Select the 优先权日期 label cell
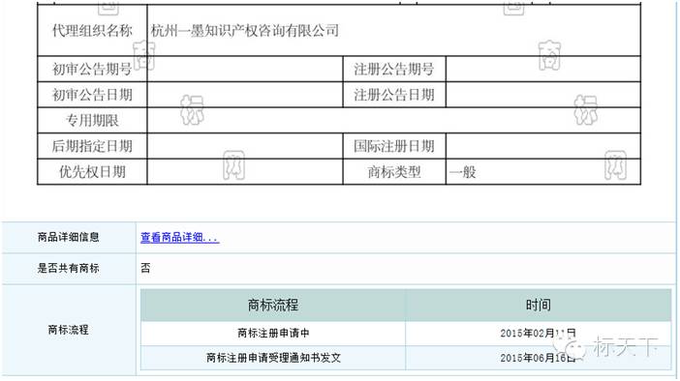The height and width of the screenshot is (381, 680). [92, 172]
